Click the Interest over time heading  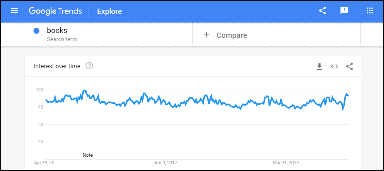pos(57,66)
